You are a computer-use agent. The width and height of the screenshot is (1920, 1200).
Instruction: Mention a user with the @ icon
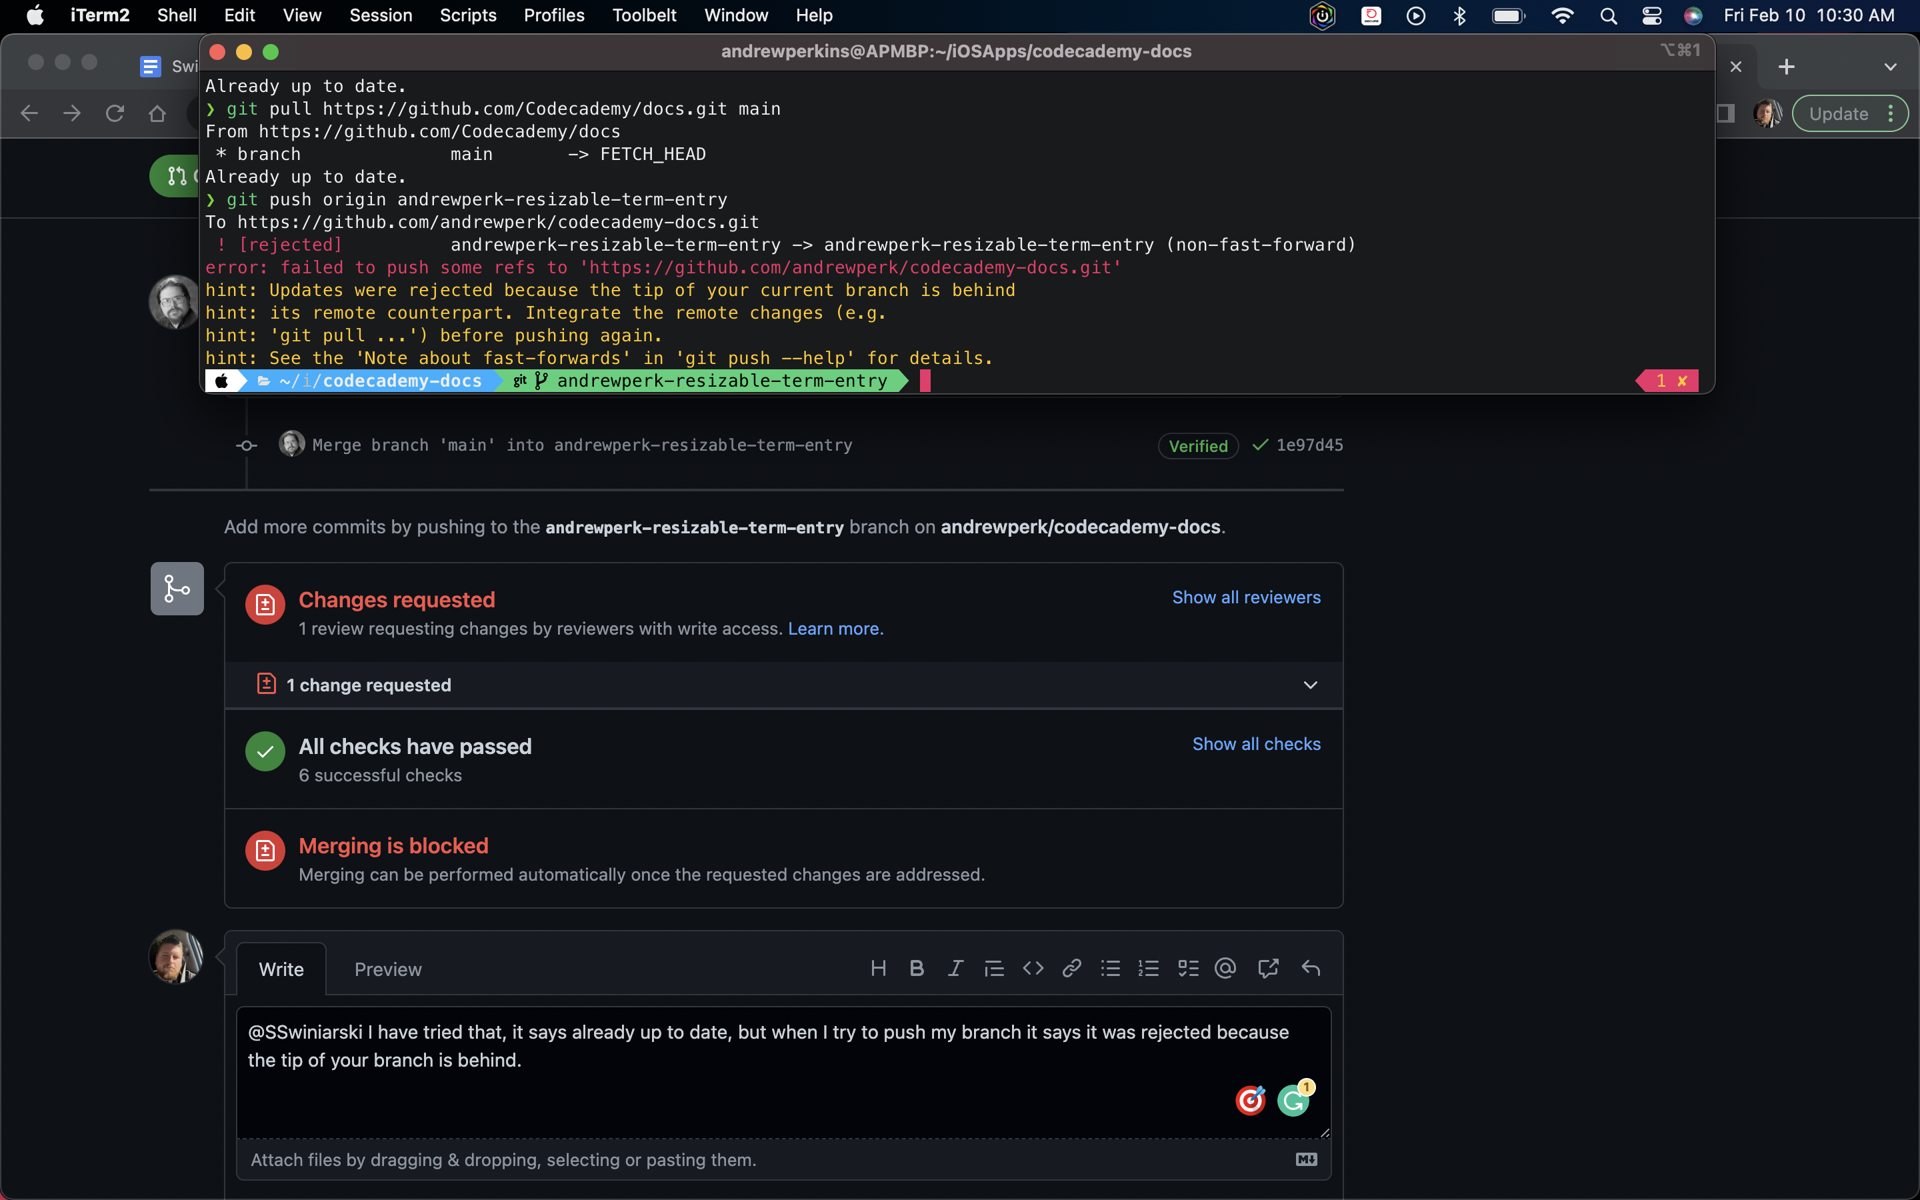1226,968
